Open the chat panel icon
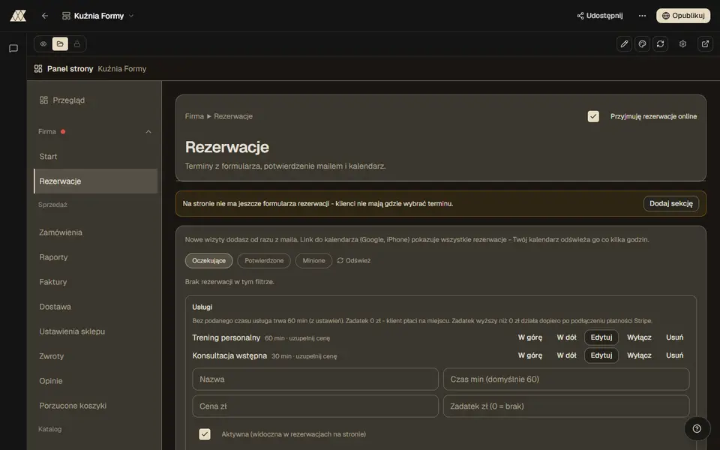The image size is (720, 450). [13, 48]
